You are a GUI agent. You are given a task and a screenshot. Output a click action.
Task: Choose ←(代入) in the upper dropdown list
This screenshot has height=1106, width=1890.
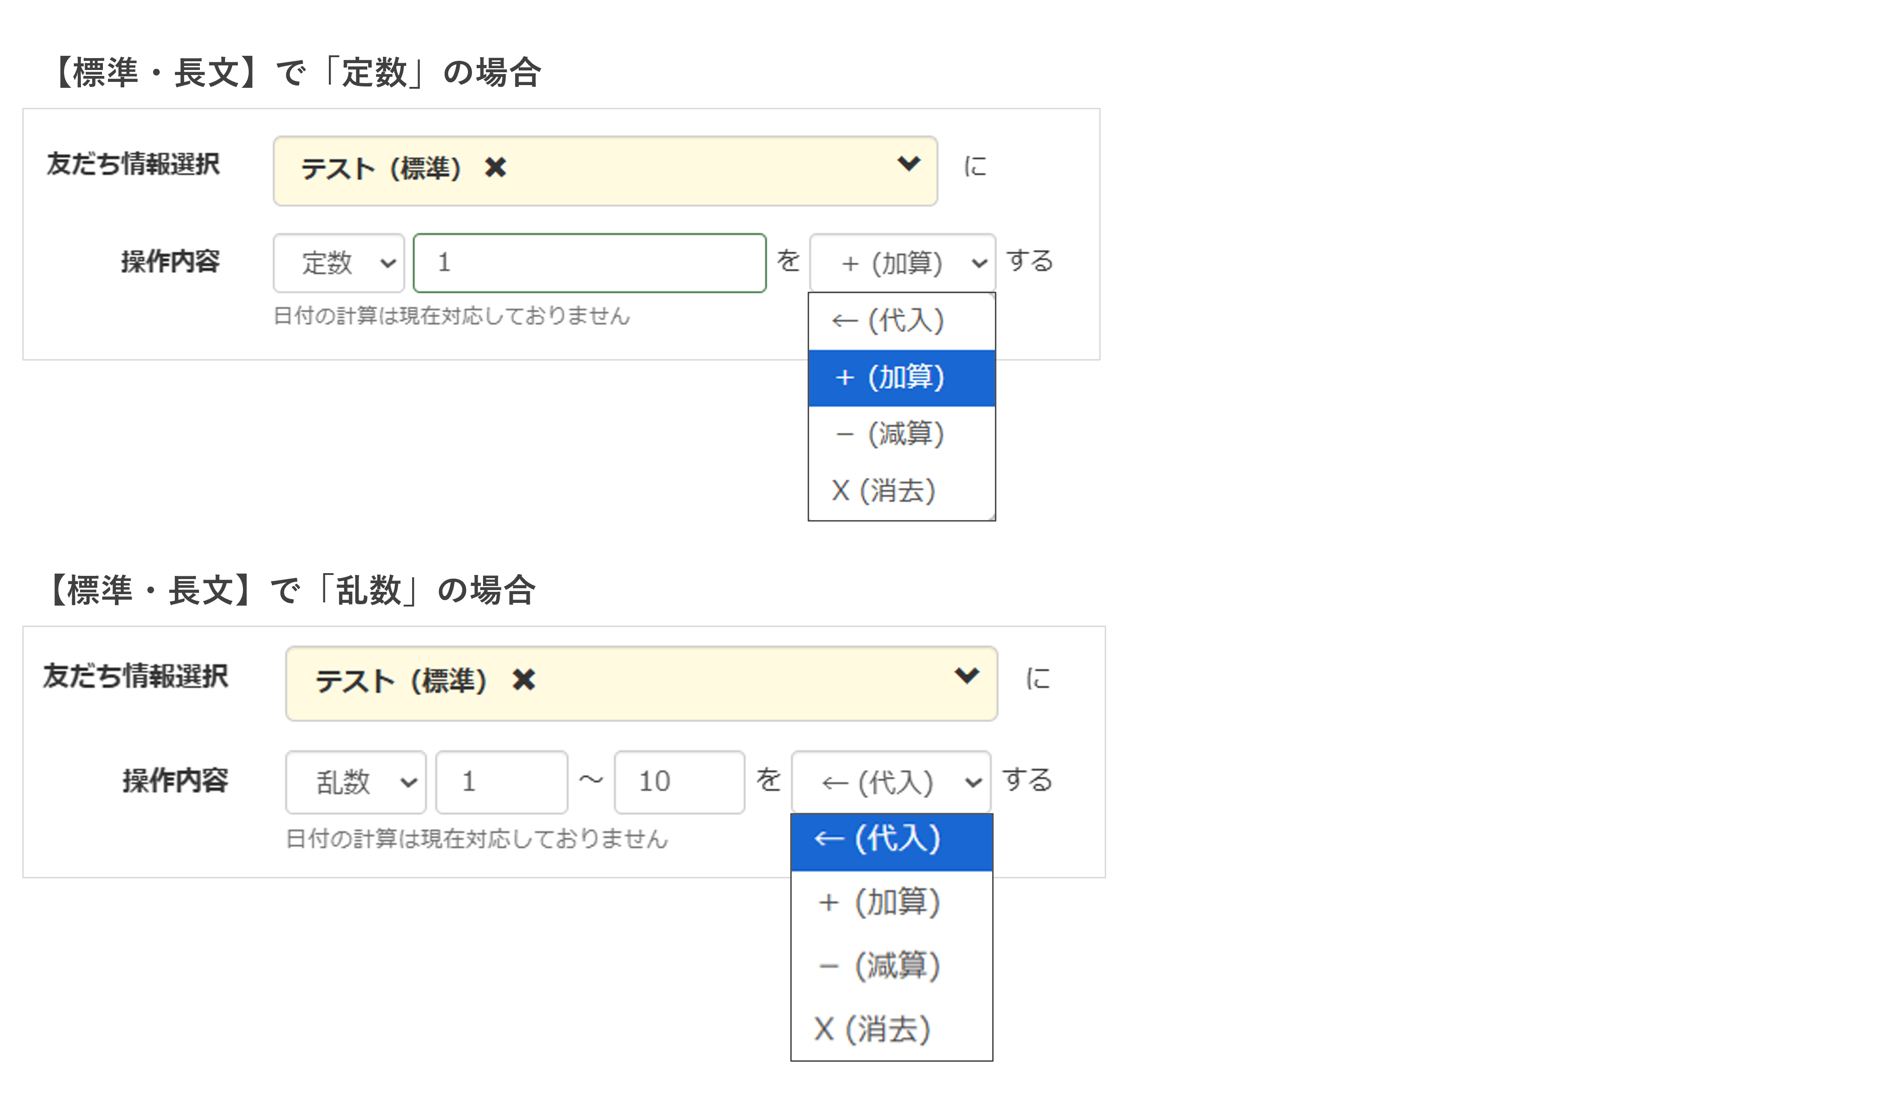(x=902, y=321)
